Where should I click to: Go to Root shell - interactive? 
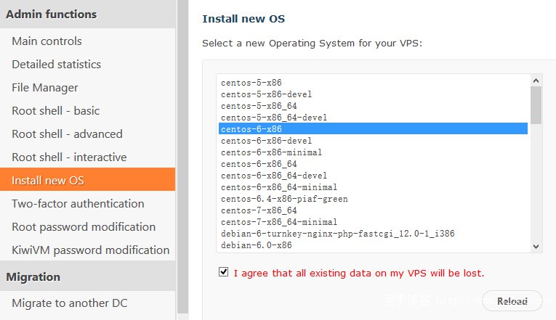click(x=88, y=157)
